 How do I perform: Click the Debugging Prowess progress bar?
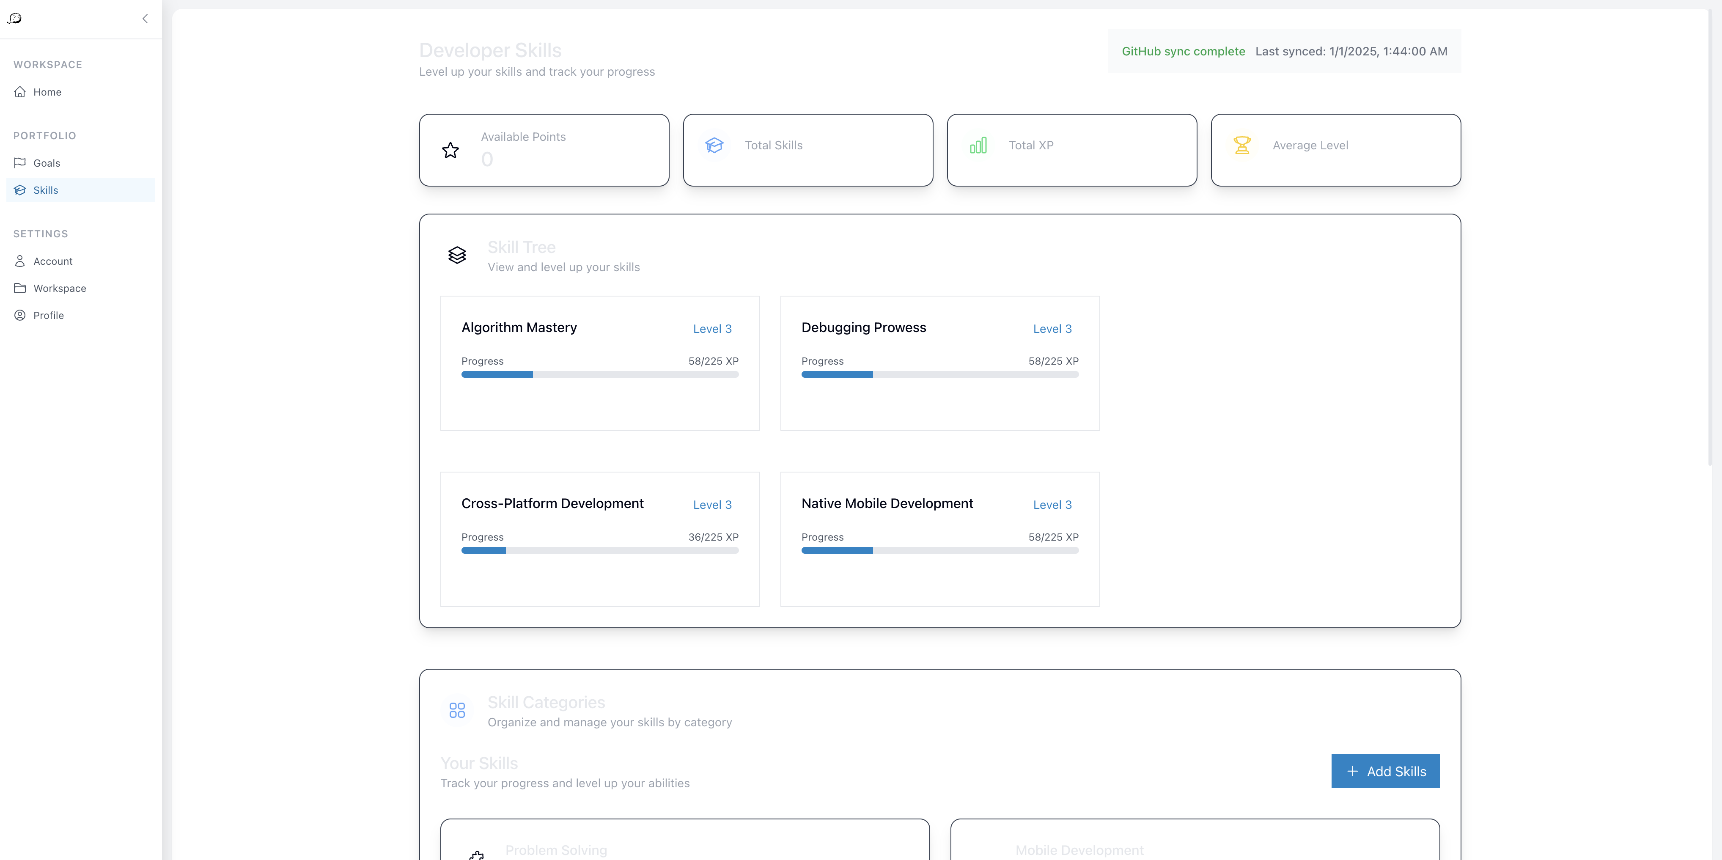pos(940,374)
